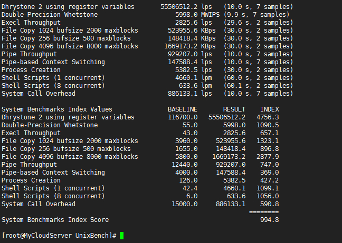The image size is (342, 243).
Task: Click the Dhrystone index value 4756.3
Action: (268, 117)
